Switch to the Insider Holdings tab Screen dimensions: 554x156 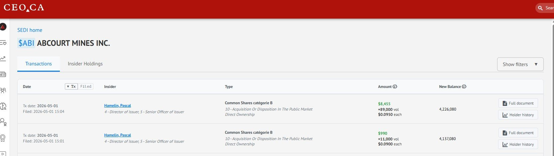[x=85, y=64]
